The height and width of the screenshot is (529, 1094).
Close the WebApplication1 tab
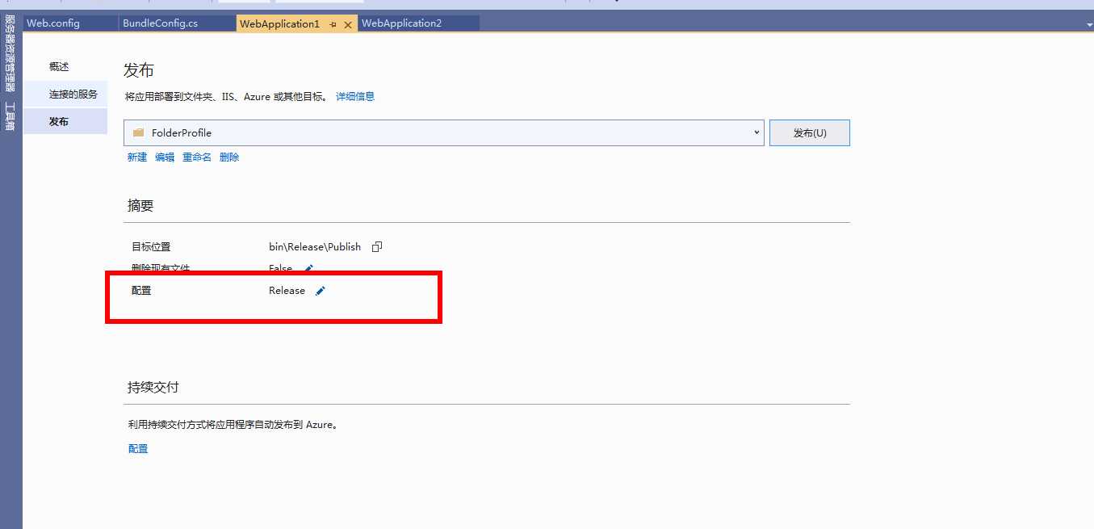[x=348, y=24]
